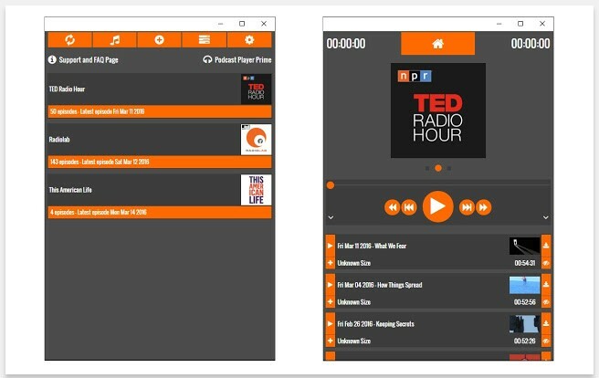This screenshot has height=378, width=599.
Task: Toggle eye icon for How Things Spread
Action: (x=546, y=302)
